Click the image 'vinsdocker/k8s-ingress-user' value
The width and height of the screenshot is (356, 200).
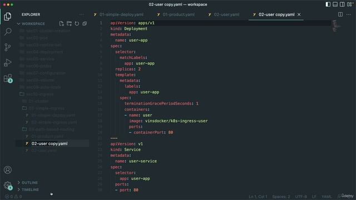click(176, 121)
